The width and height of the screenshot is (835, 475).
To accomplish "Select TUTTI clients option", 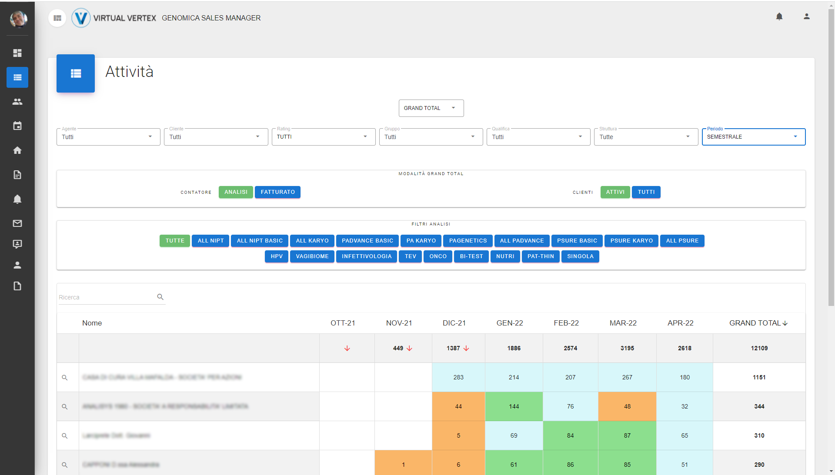I will coord(646,192).
